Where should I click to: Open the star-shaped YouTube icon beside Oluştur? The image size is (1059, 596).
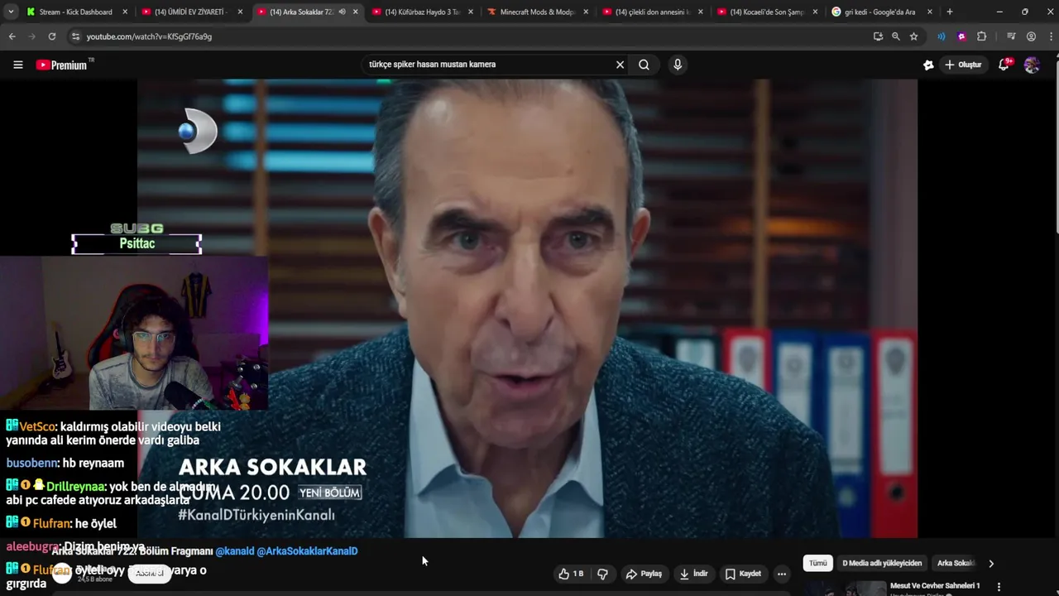click(x=928, y=65)
